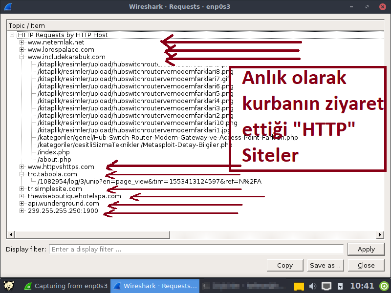Switch to Wireshark Requests taskbar window
Viewport: 391px width, 293px height.
[x=155, y=286]
